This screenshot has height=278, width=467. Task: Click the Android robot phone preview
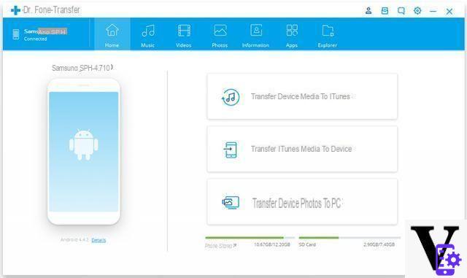pyautogui.click(x=84, y=152)
